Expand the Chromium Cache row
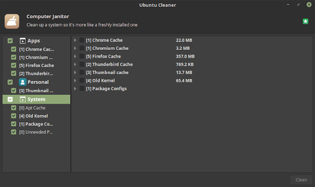 click(75, 48)
